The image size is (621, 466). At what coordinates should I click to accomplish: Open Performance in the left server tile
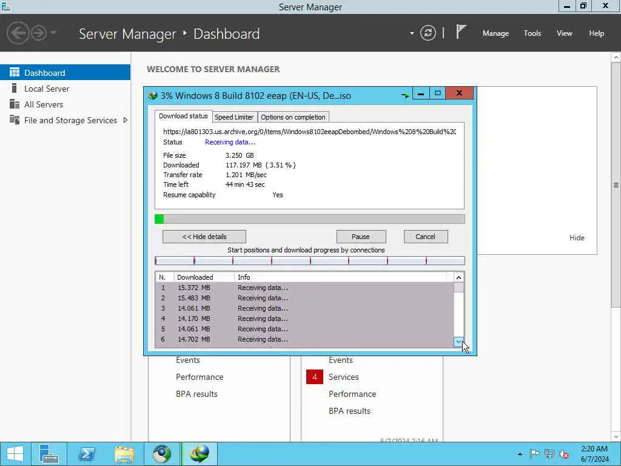[x=200, y=377]
